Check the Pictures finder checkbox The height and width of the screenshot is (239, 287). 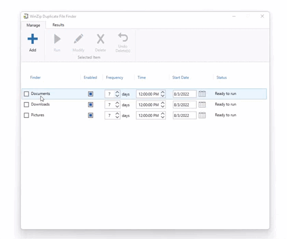(26, 115)
